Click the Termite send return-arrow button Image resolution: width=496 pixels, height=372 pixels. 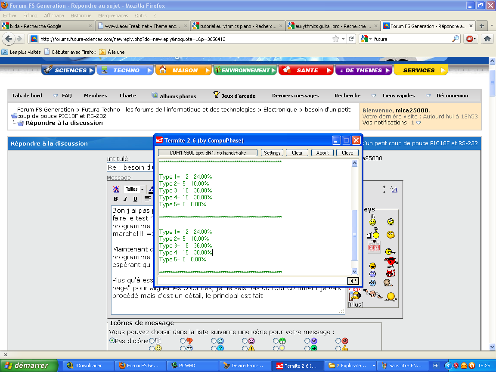point(353,281)
